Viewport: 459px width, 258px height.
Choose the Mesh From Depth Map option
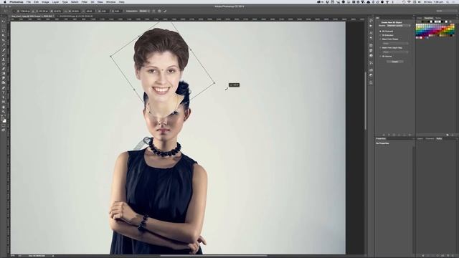(x=381, y=47)
